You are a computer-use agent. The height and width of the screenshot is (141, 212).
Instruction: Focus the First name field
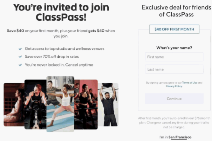174,57
